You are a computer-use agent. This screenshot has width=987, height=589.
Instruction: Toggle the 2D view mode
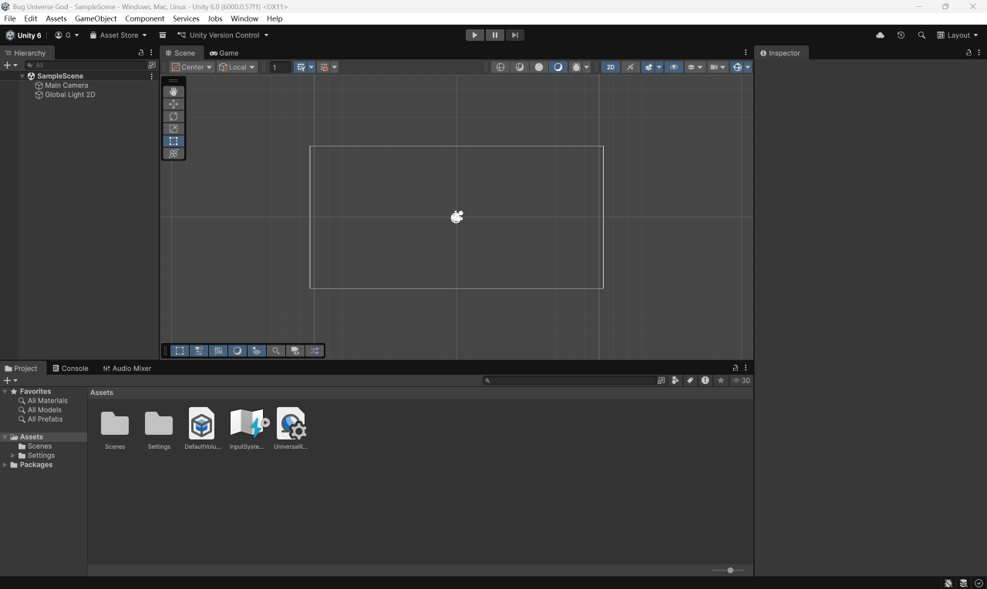(610, 67)
